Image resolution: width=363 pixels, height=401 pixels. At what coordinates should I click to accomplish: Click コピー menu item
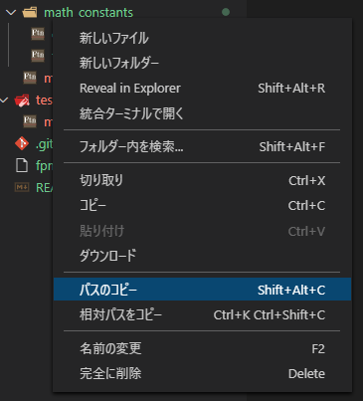(202, 206)
